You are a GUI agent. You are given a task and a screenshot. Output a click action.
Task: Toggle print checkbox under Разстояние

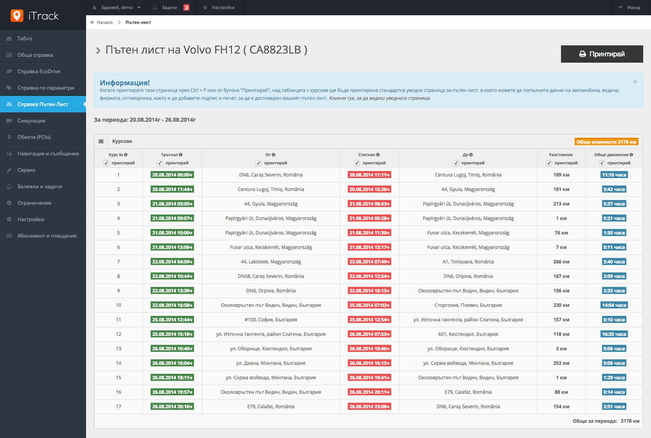coord(549,163)
